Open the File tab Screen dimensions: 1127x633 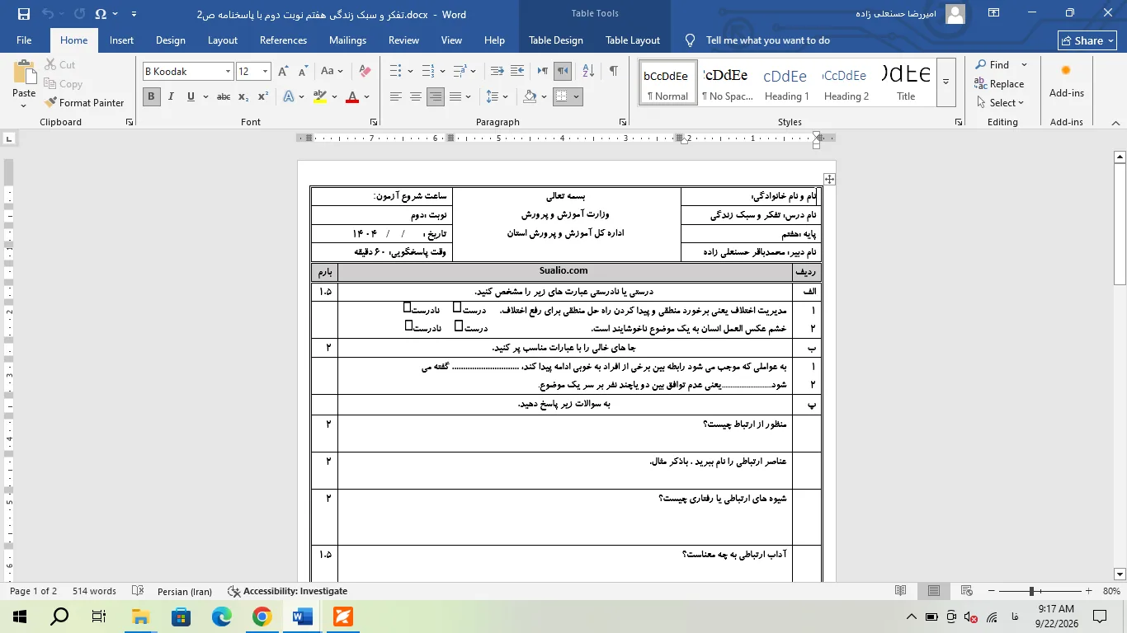24,40
